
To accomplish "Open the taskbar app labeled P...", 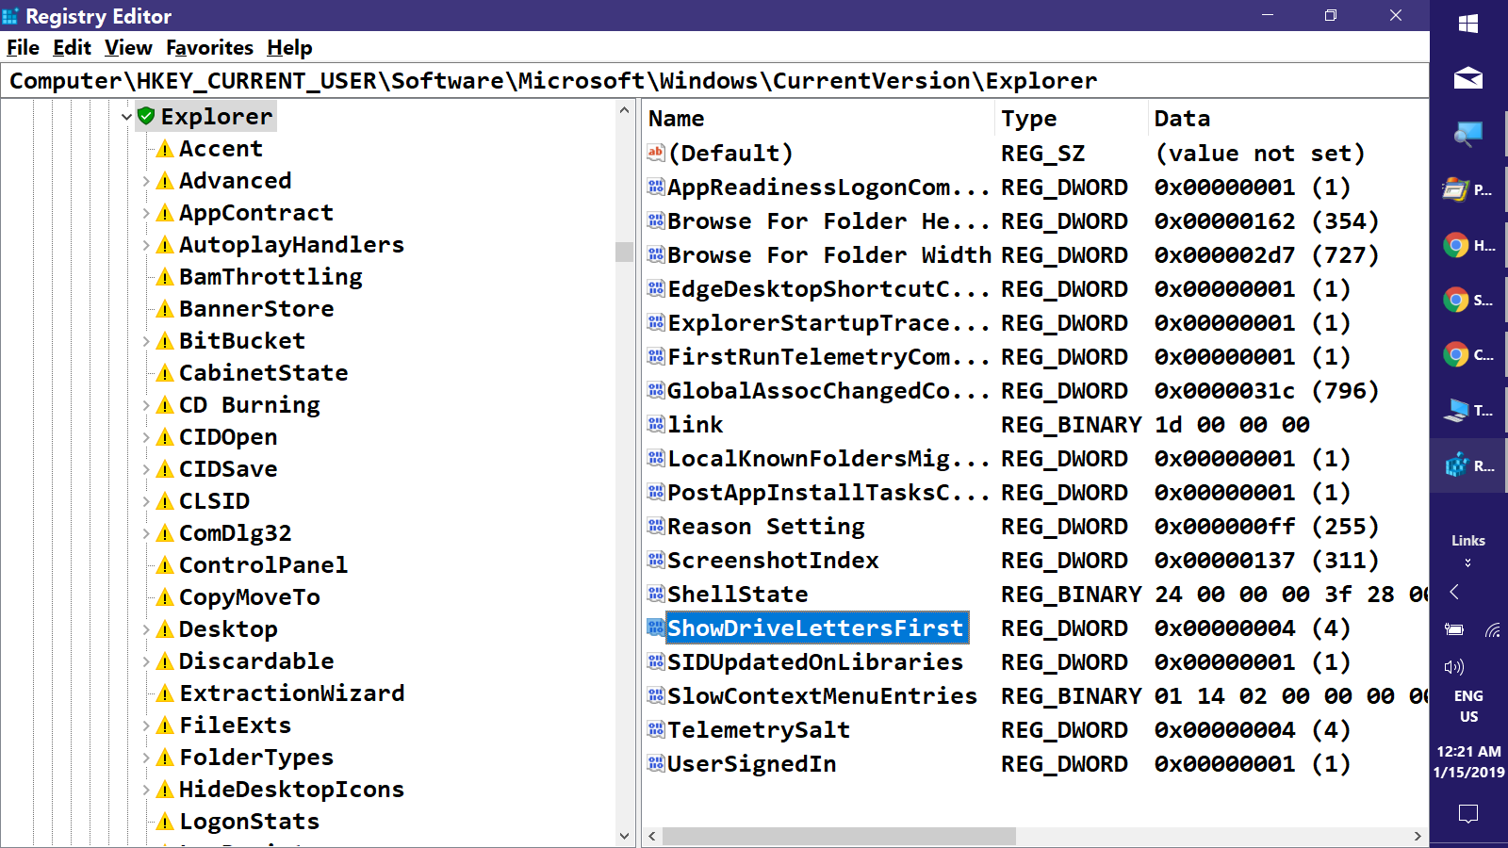I will pos(1468,189).
